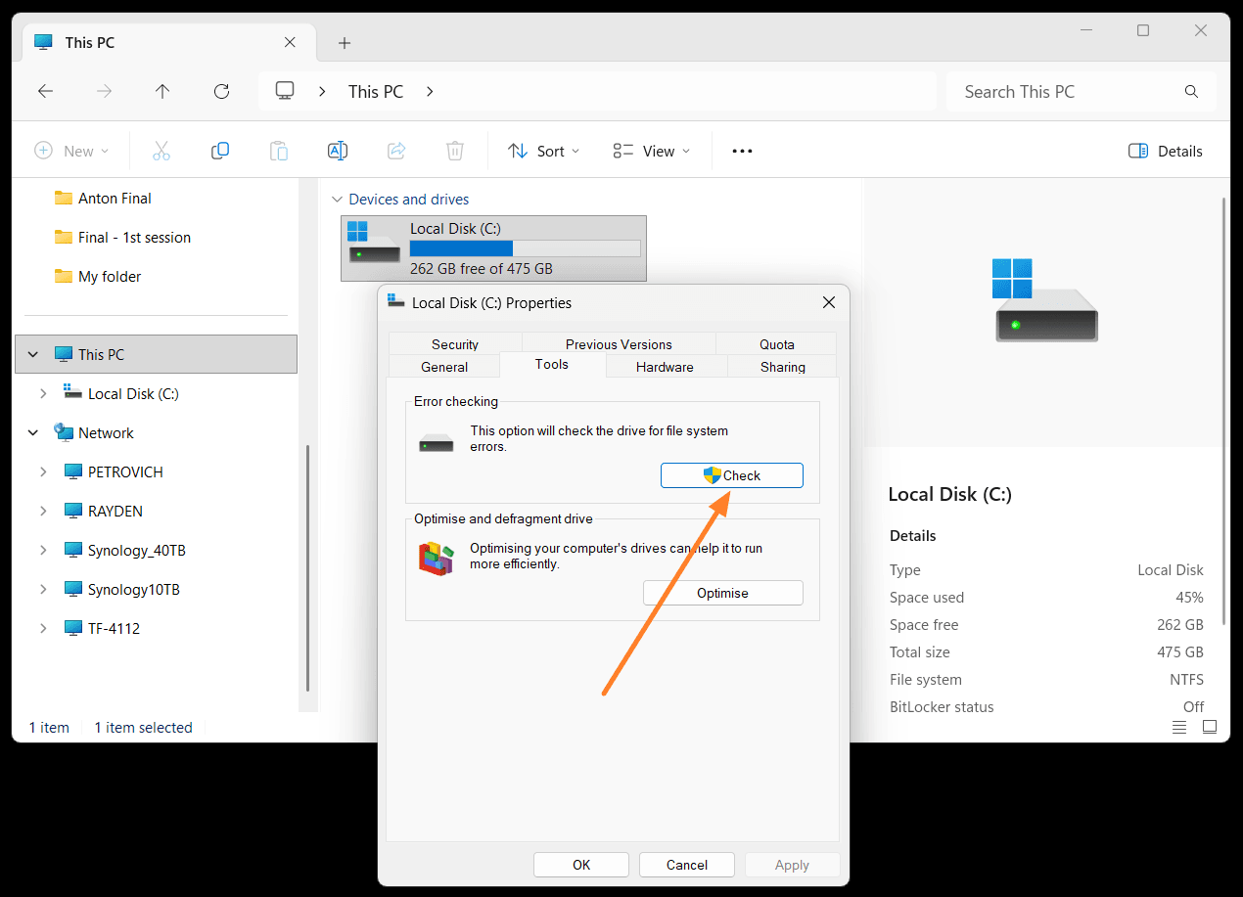
Task: Select PETROVICH network computer
Action: [x=125, y=471]
